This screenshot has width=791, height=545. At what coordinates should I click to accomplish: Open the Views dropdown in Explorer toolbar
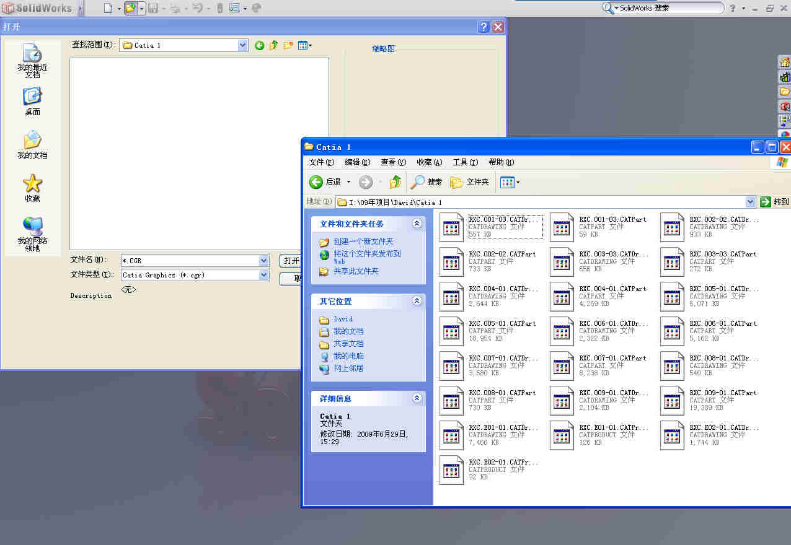click(x=510, y=182)
